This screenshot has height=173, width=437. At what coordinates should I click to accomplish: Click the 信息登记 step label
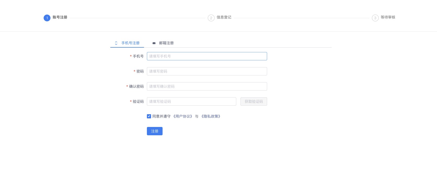click(224, 17)
